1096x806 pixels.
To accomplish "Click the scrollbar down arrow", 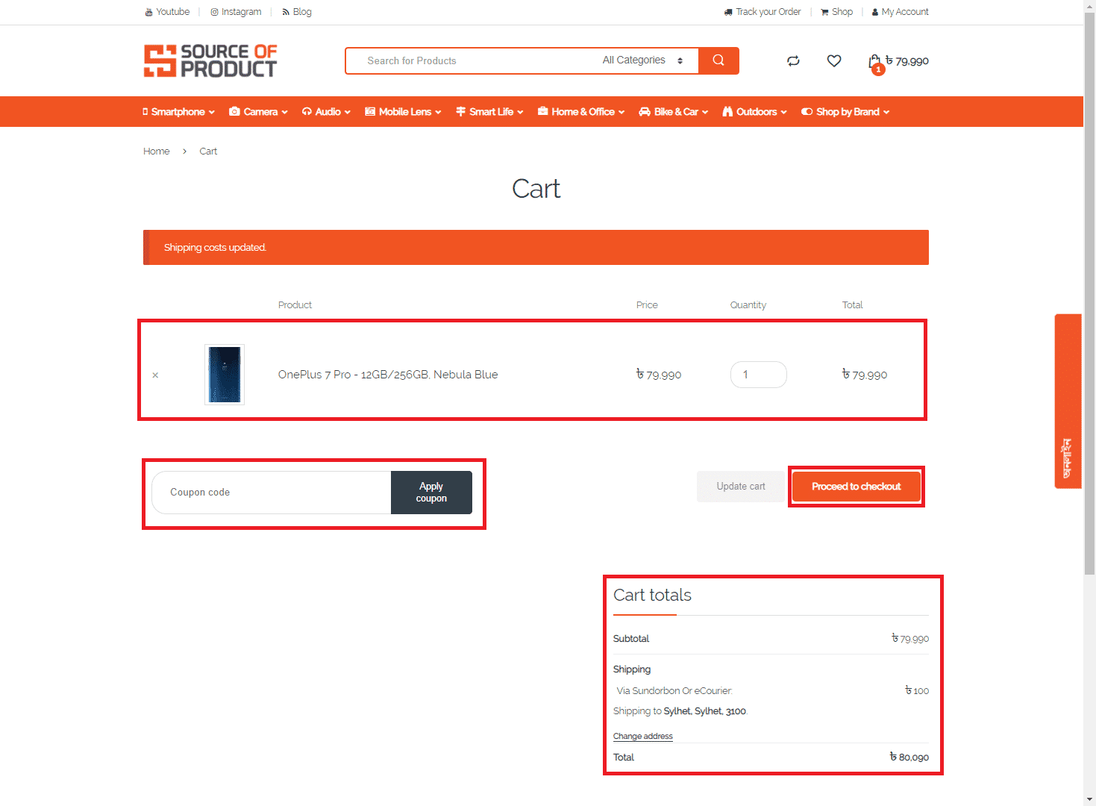I will pos(1089,799).
